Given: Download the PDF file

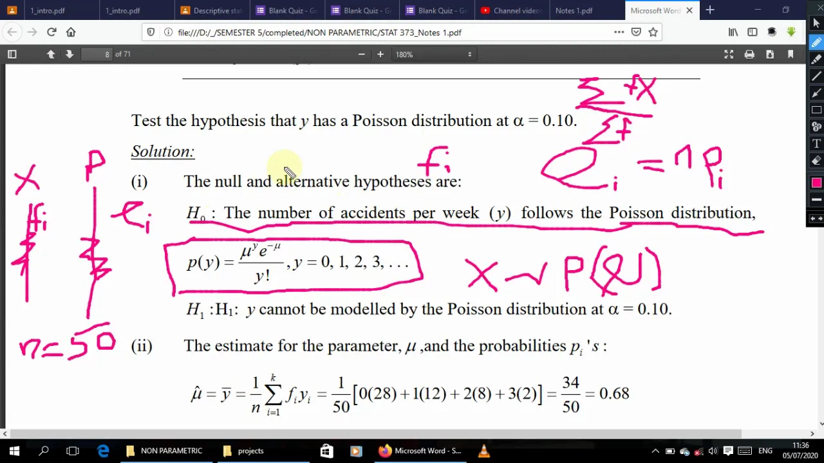Looking at the screenshot, I should pos(770,55).
